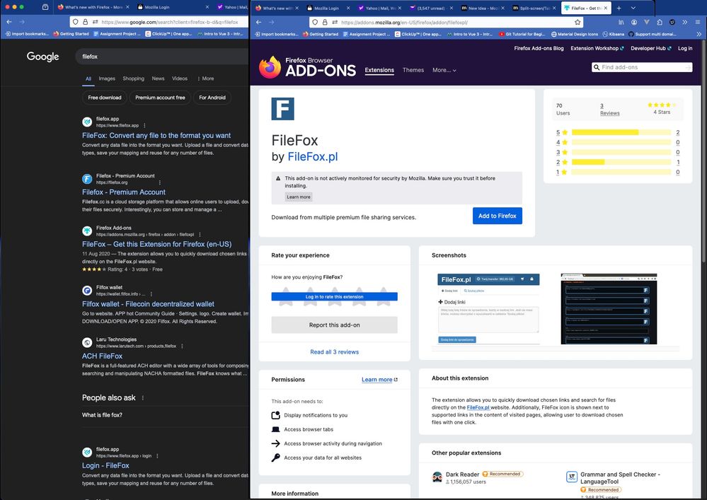Screen dimensions: 707x500
Task: Open the 'Themes' section of Add-ons
Action: coord(413,70)
